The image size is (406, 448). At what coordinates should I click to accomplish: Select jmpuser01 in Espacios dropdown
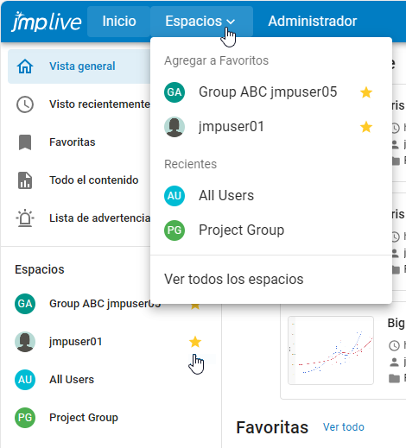tap(271, 127)
